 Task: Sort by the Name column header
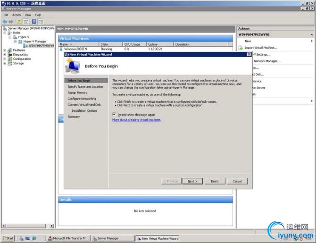[x=79, y=44]
